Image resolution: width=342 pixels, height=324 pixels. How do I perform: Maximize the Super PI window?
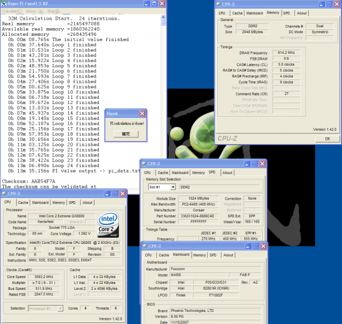tap(154, 4)
